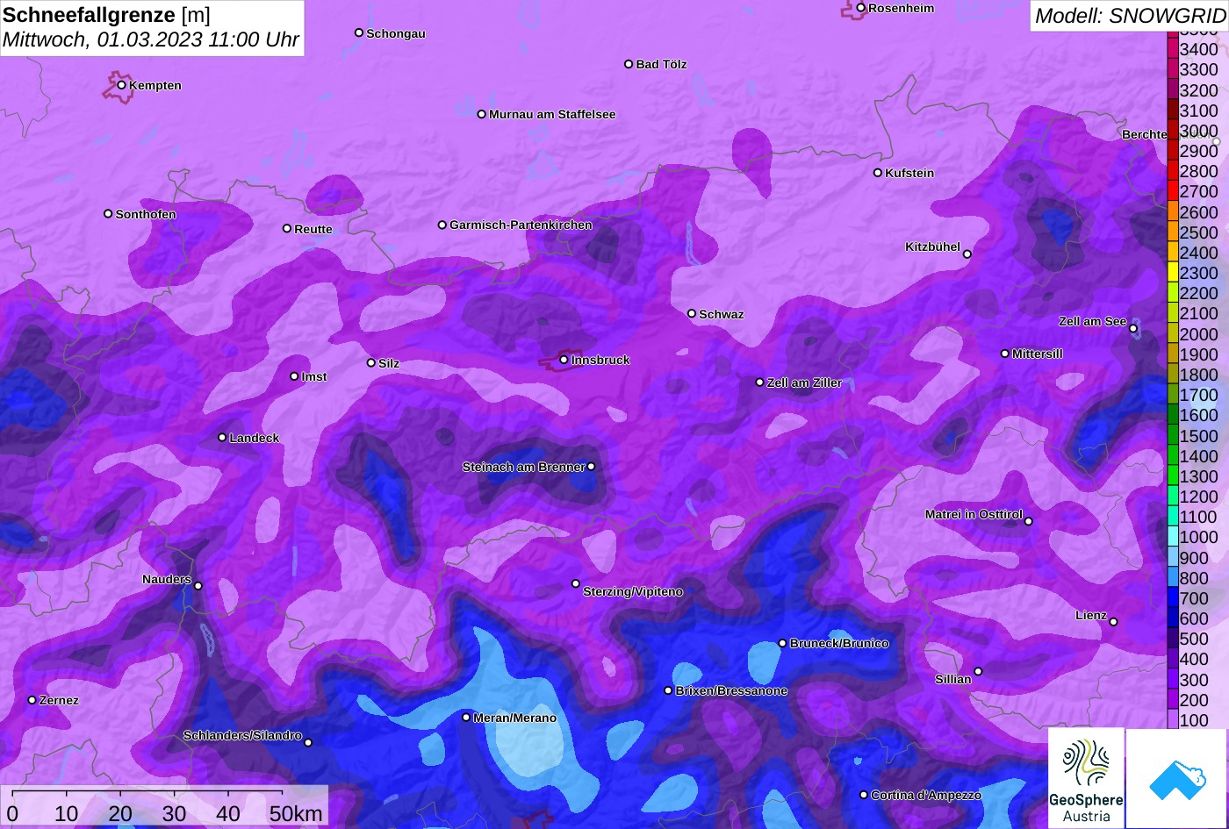Screen dimensions: 1229x829
Task: Click the 'Lienz' city label
Action: click(x=1091, y=615)
